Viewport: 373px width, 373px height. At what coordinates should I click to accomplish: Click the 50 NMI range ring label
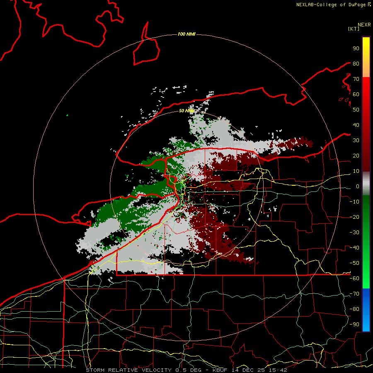[x=186, y=111]
